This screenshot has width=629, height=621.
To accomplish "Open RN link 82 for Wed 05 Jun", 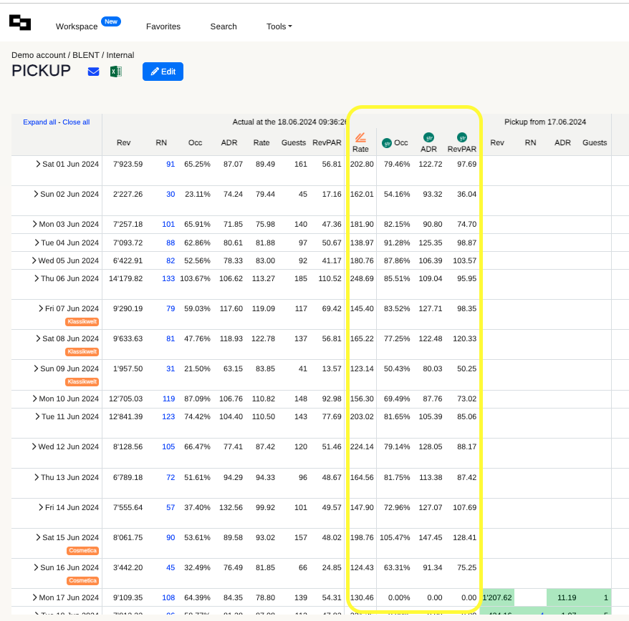I will [x=171, y=260].
